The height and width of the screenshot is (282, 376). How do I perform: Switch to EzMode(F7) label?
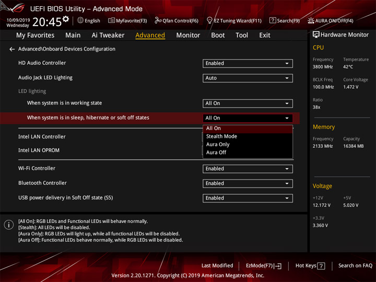point(259,266)
